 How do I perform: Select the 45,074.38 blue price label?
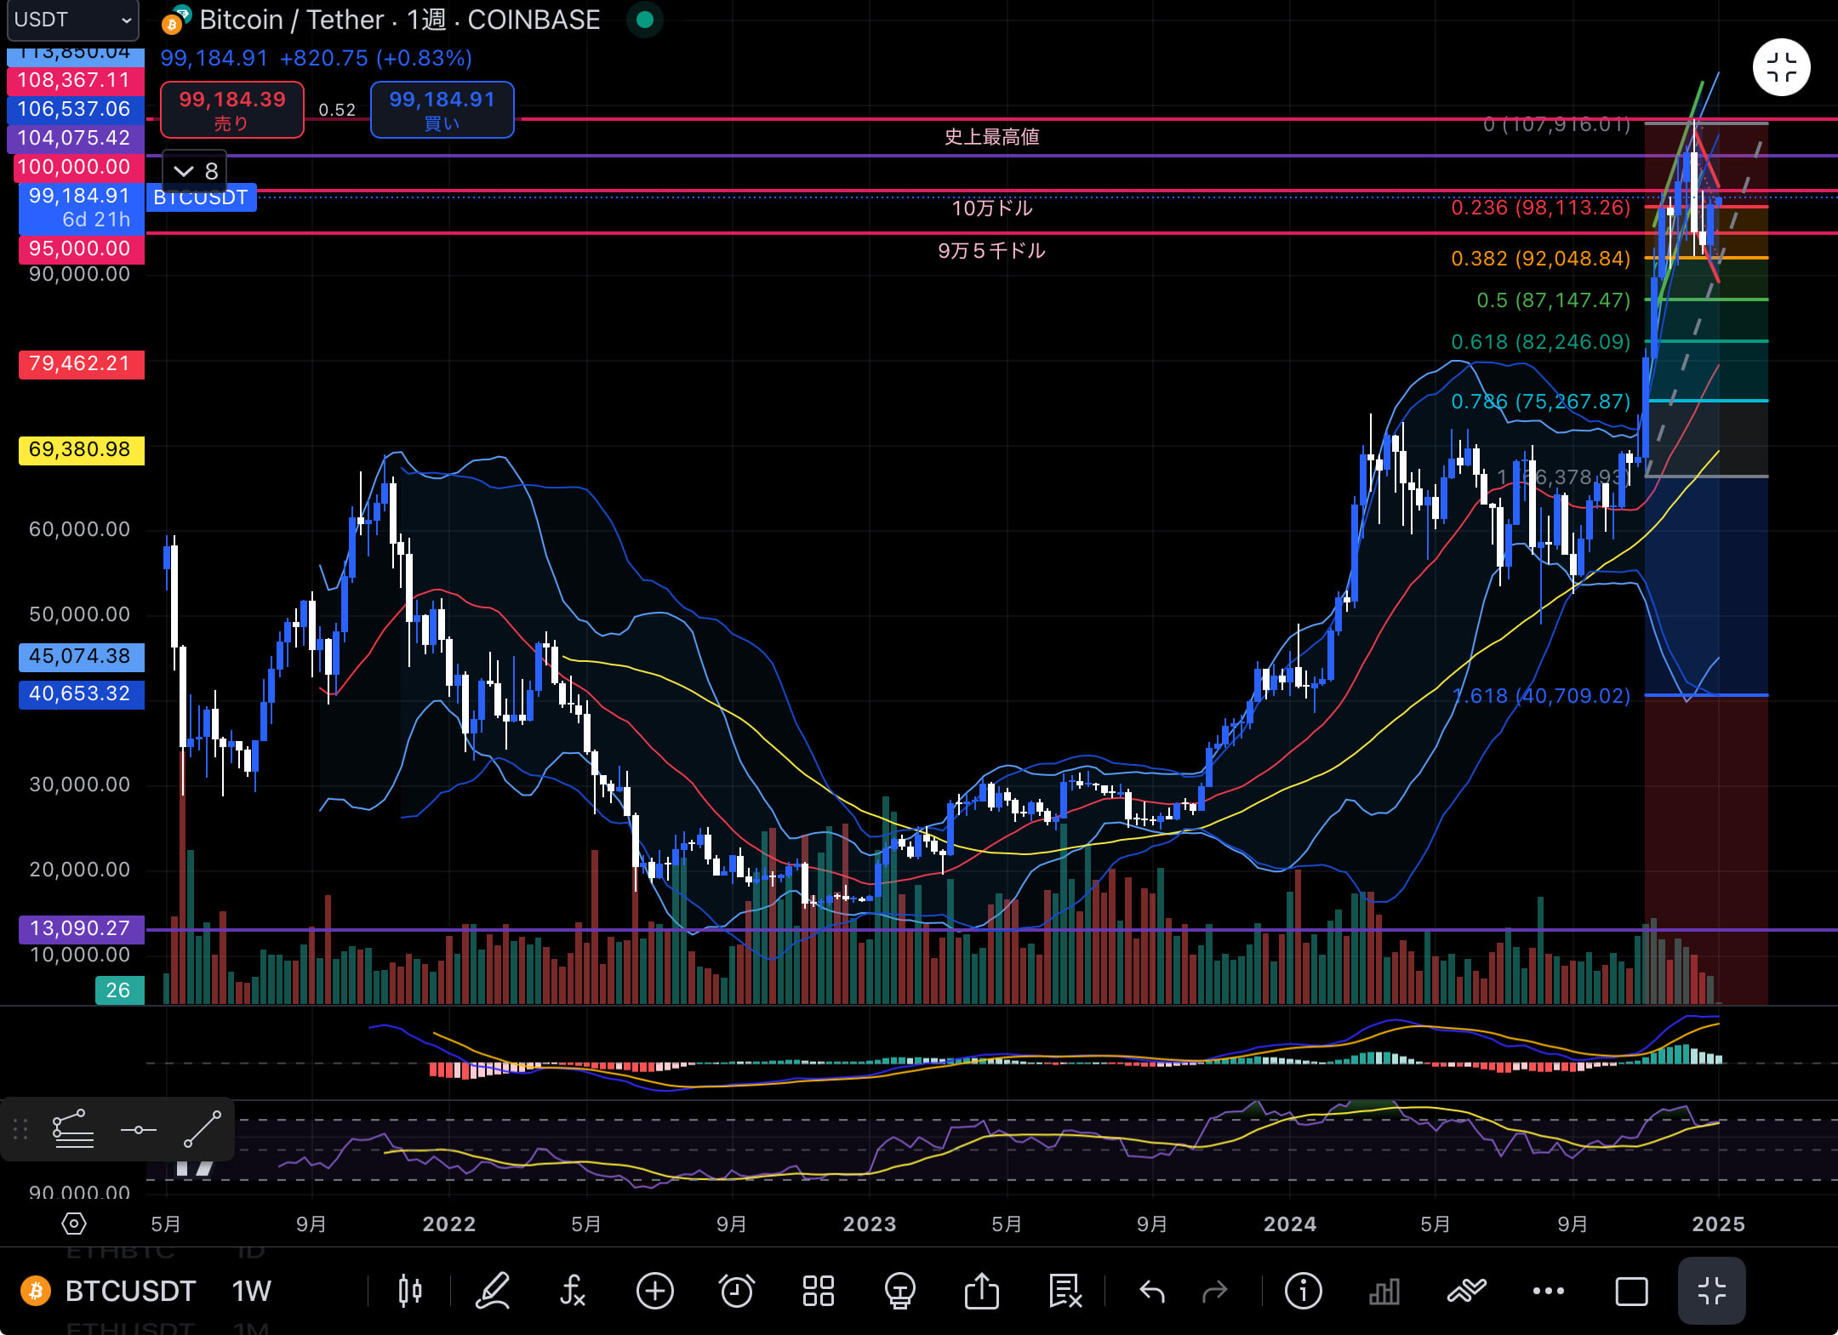(80, 656)
